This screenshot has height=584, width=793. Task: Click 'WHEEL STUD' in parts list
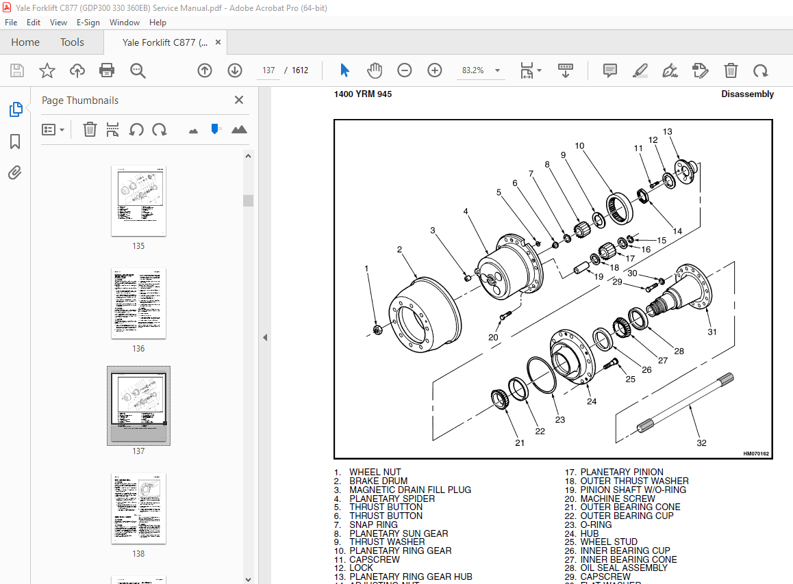(x=609, y=542)
